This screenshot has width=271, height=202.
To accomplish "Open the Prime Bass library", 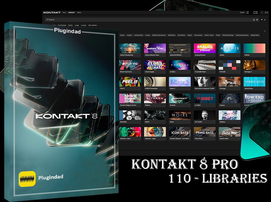I will pos(205,134).
